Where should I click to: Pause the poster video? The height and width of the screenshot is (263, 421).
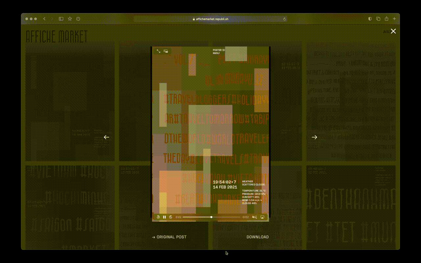(164, 217)
